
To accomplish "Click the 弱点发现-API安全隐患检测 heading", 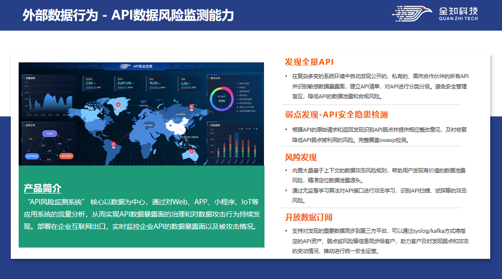I will pyautogui.click(x=336, y=114).
